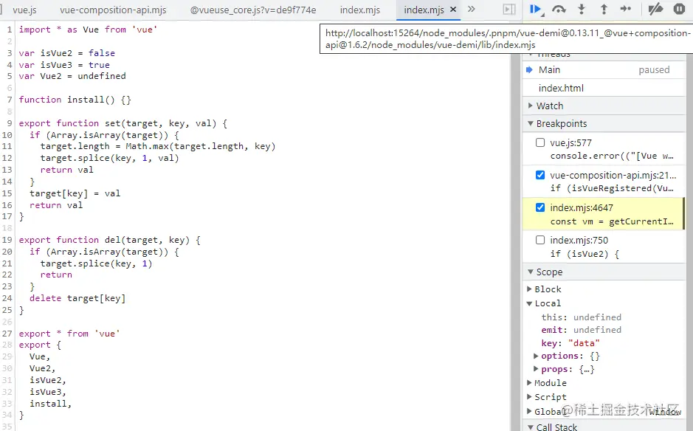Screen dimensions: 693x431
Task: Open breakpoint at index.mjs:4647
Action: [x=581, y=208]
